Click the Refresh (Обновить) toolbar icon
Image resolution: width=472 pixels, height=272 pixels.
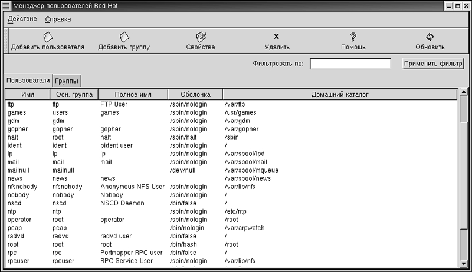(430, 37)
